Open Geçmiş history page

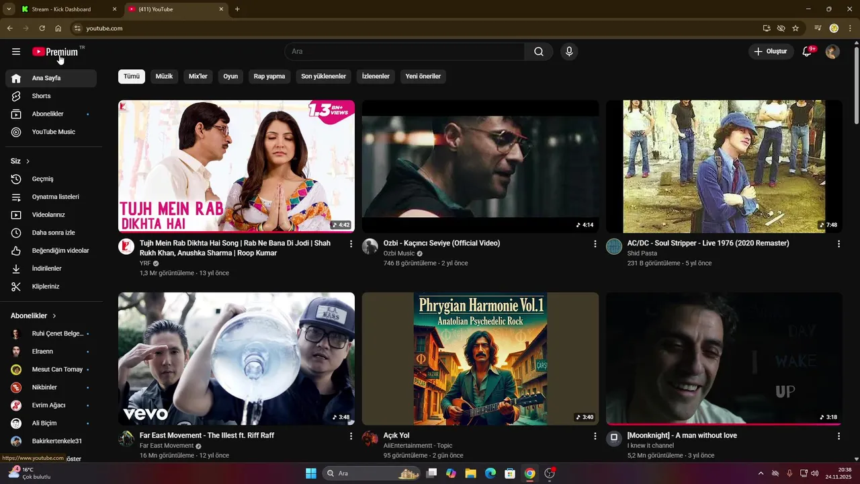point(51,179)
